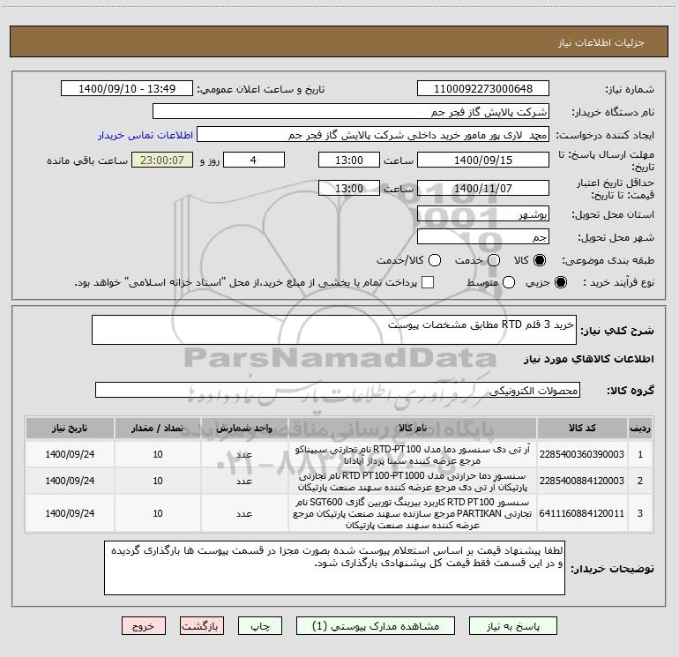Screen dimensions: 679x657
Task: Click the واحد شمارش column header
Action: 244,428
